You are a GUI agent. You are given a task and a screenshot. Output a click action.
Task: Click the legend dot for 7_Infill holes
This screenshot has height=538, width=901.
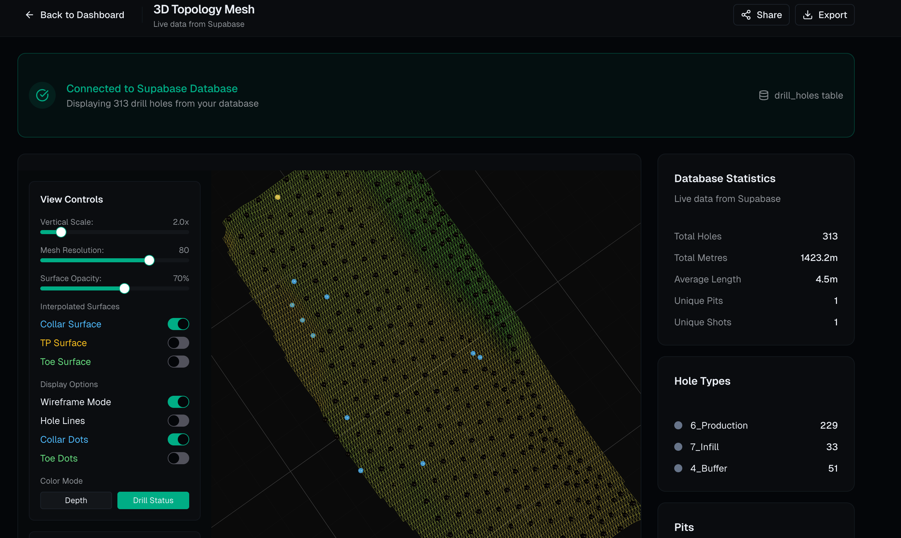click(678, 447)
